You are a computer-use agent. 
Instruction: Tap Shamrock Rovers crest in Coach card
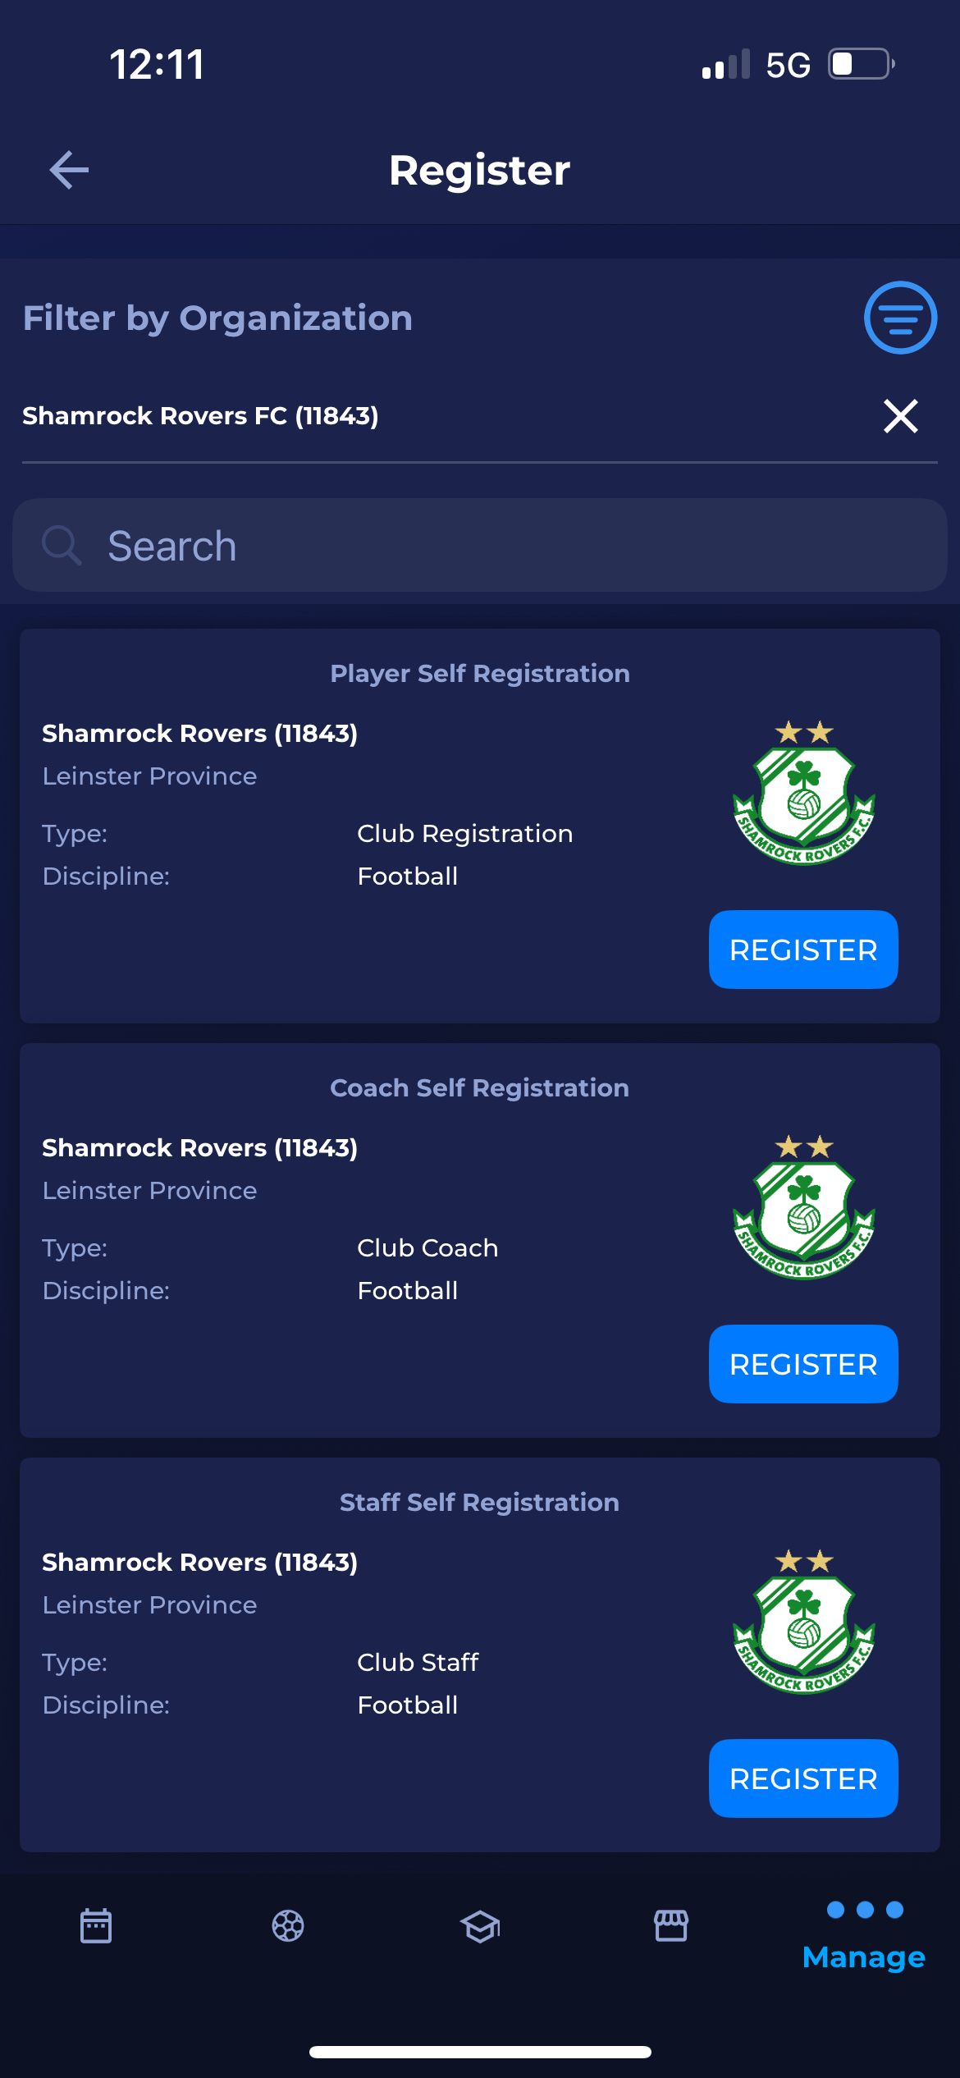coord(803,1207)
